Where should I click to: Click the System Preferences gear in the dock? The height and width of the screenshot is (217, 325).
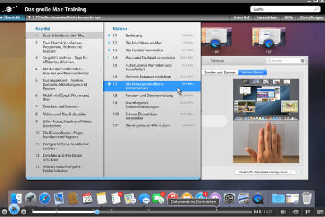click(229, 198)
